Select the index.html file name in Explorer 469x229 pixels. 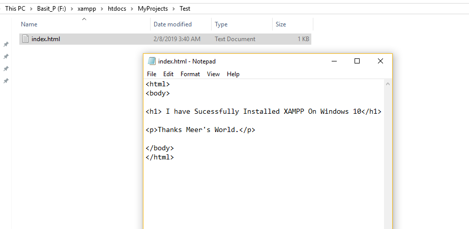(46, 39)
